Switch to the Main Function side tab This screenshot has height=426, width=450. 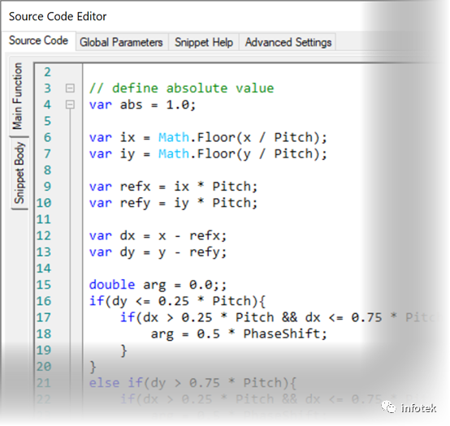(17, 96)
